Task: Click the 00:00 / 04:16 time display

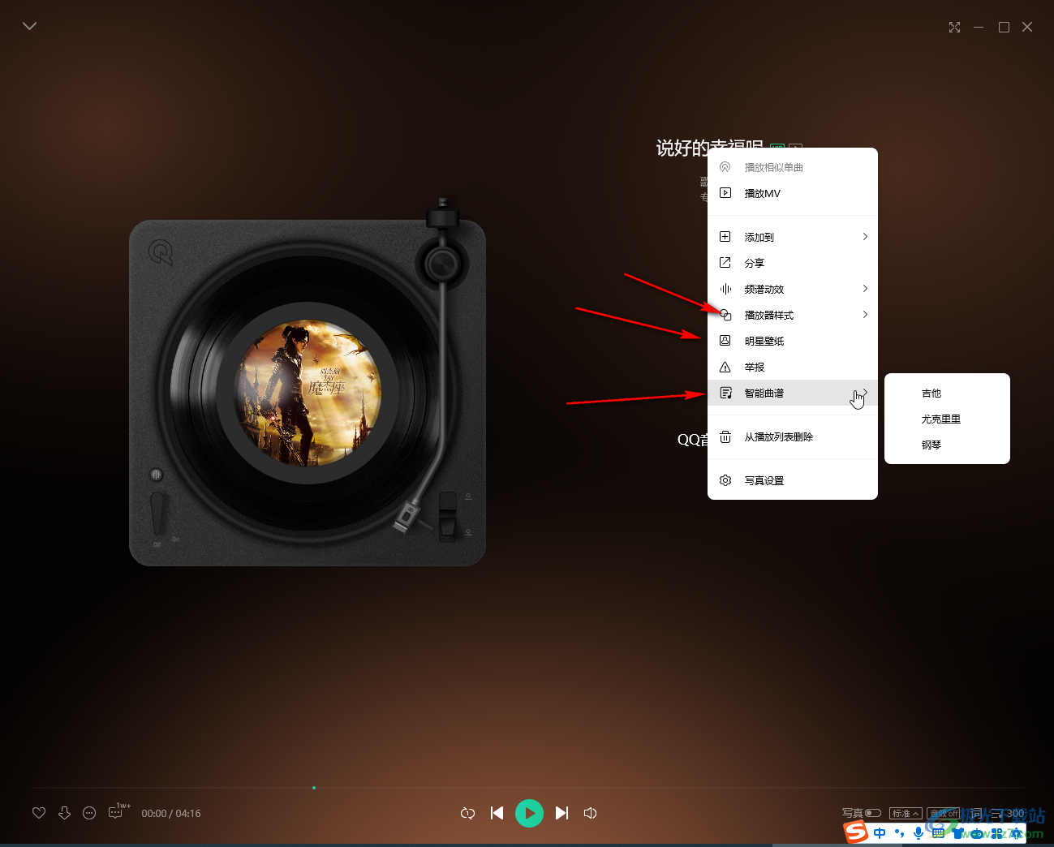Action: (x=171, y=813)
